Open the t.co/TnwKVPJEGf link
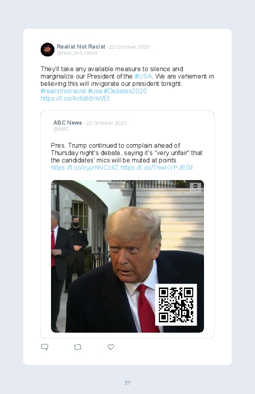The width and height of the screenshot is (255, 394). (x=157, y=167)
